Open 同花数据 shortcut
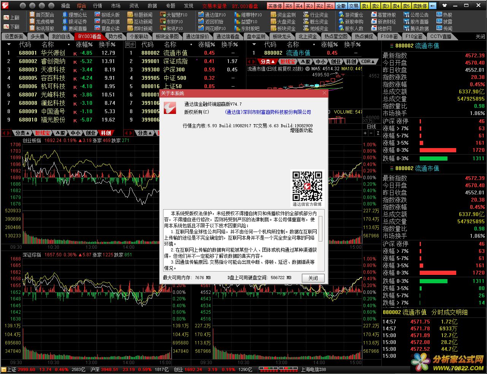The height and width of the screenshot is (374, 487). [107, 22]
